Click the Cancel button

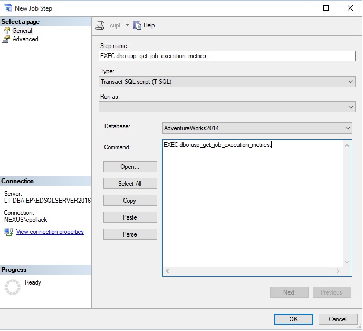coord(338,319)
